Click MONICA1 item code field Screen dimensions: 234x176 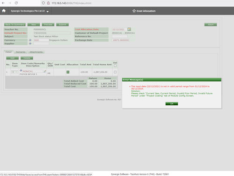33,71
